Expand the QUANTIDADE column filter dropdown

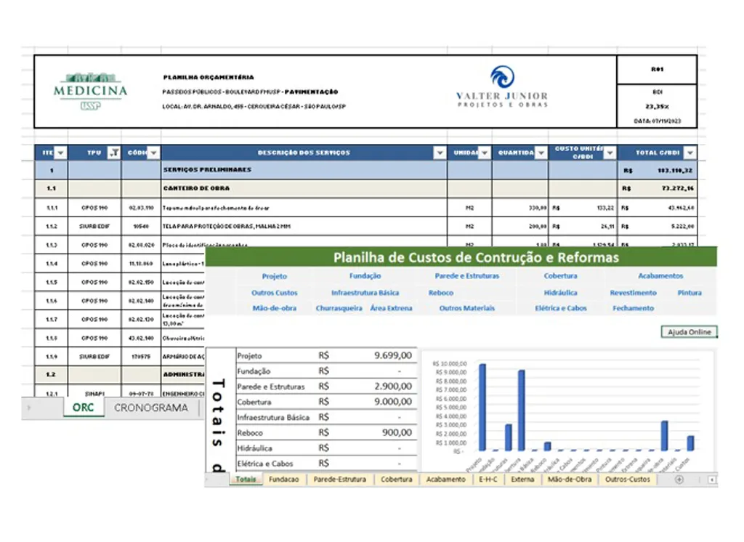pyautogui.click(x=541, y=153)
